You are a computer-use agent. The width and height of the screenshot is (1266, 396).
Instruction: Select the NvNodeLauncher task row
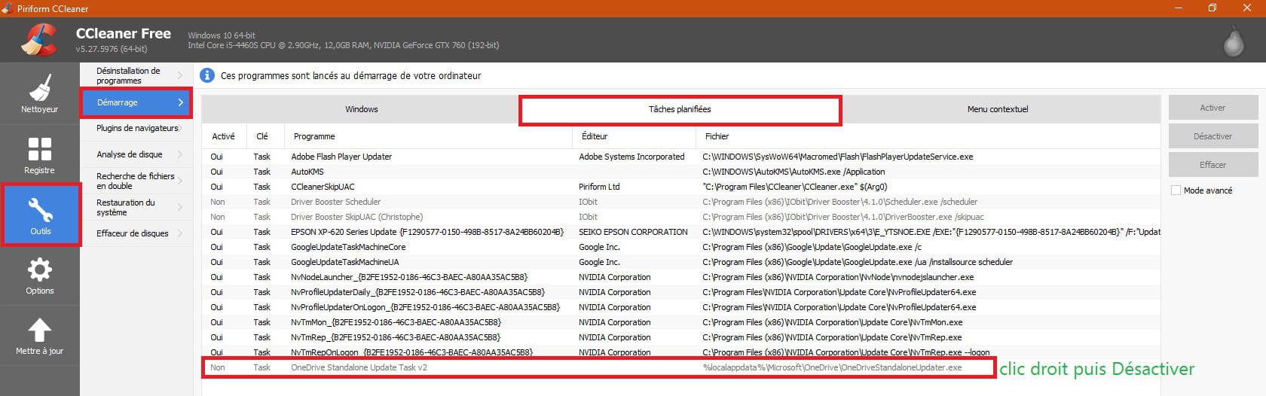(x=681, y=277)
